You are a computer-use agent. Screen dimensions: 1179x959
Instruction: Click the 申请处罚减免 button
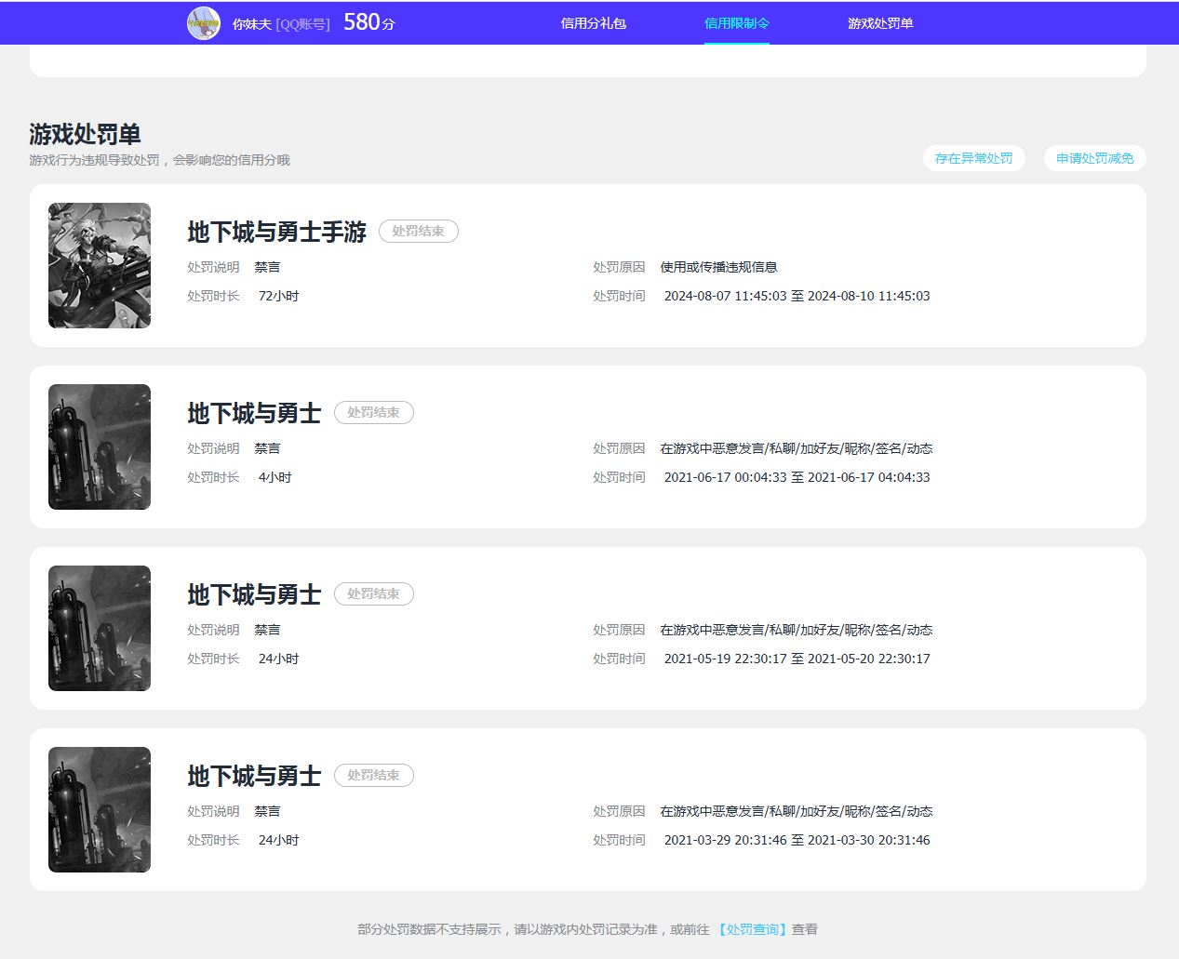click(x=1094, y=158)
